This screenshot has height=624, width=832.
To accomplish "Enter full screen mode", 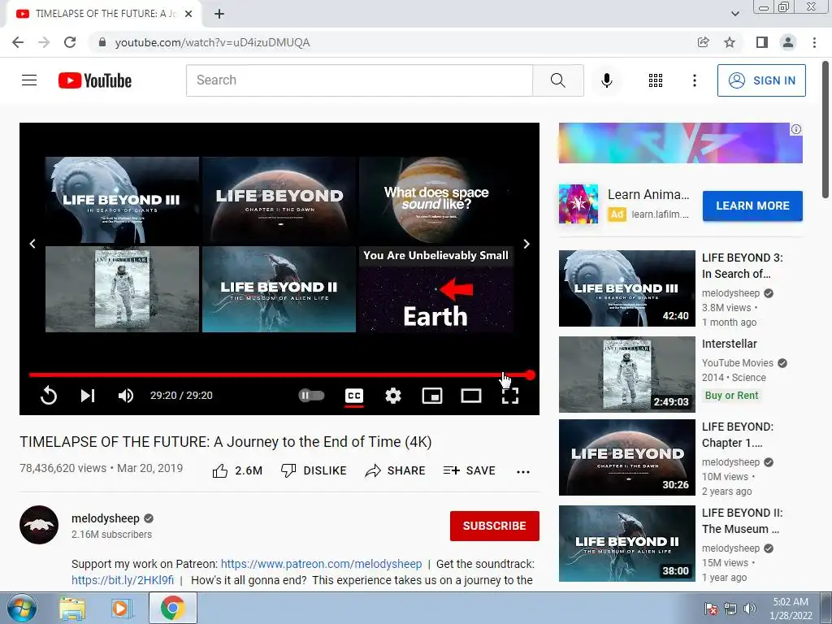I will (510, 396).
